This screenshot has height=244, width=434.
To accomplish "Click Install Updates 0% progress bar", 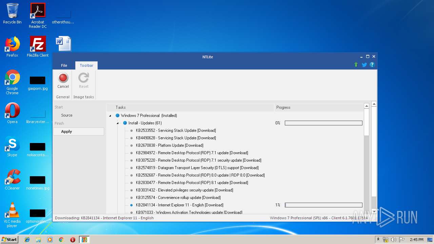I will click(323, 123).
